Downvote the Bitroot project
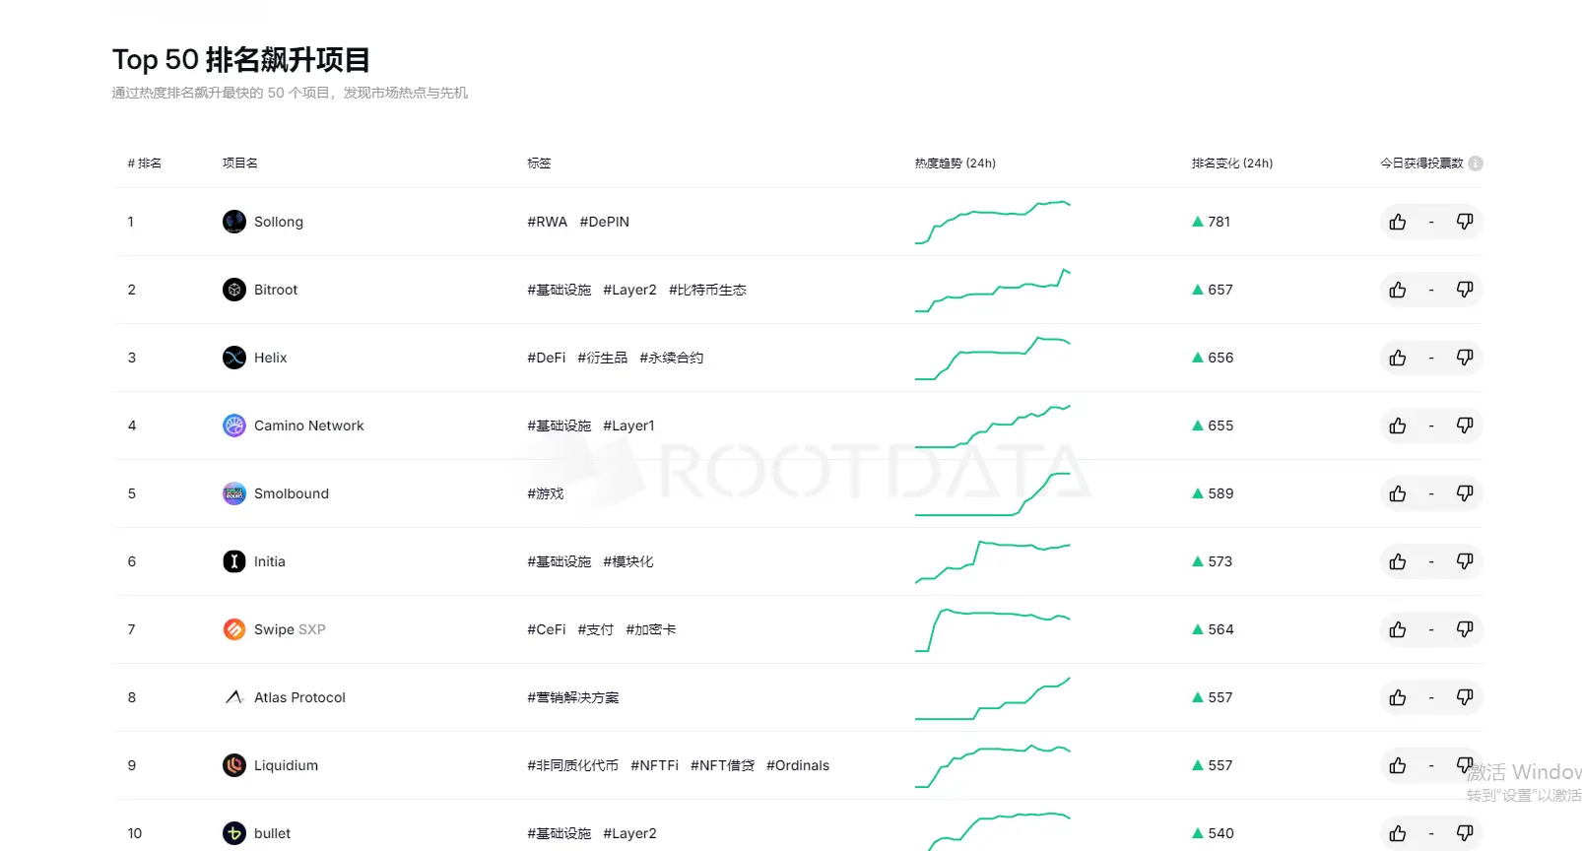The height and width of the screenshot is (851, 1582). (x=1465, y=290)
